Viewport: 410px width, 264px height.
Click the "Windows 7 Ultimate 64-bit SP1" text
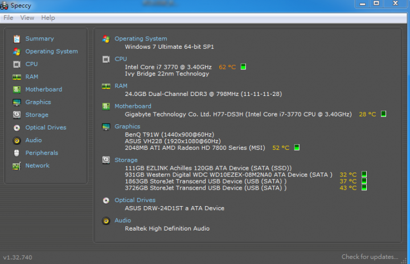169,47
